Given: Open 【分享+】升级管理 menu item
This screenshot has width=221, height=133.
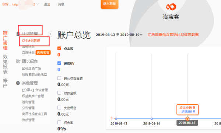Looking at the screenshot, I should click(x=35, y=90).
